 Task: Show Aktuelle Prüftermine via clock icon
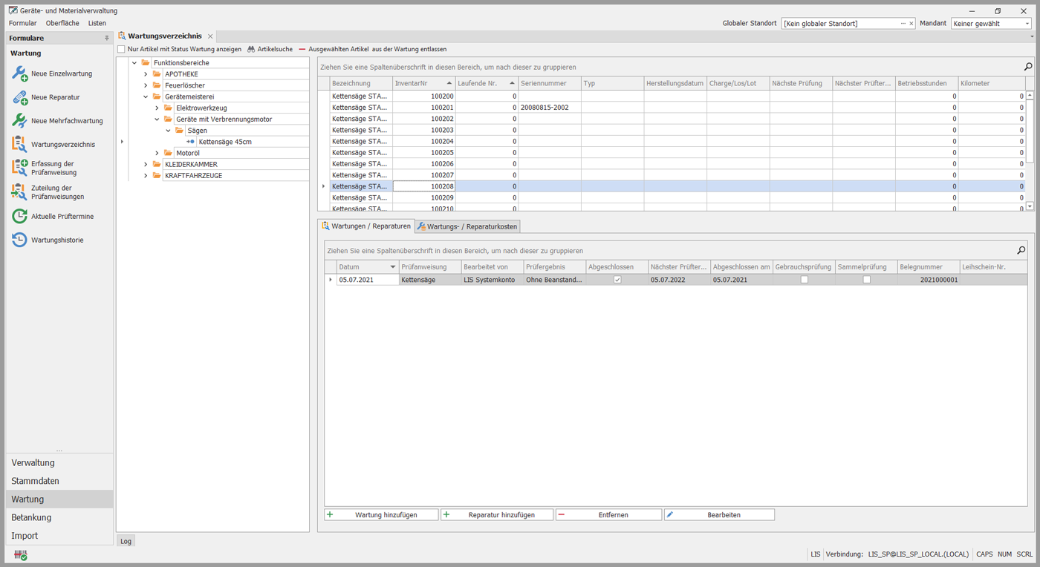click(x=19, y=217)
